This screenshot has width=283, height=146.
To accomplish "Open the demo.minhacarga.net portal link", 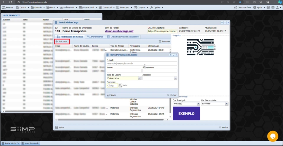I will (119, 31).
